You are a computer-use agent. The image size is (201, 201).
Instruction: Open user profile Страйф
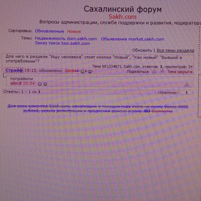tap(14, 70)
